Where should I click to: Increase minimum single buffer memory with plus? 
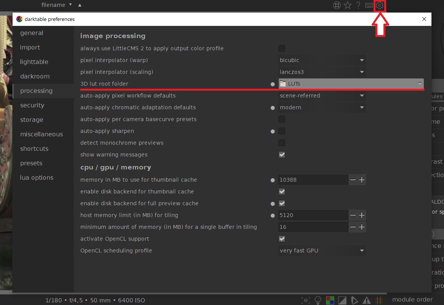pyautogui.click(x=362, y=227)
